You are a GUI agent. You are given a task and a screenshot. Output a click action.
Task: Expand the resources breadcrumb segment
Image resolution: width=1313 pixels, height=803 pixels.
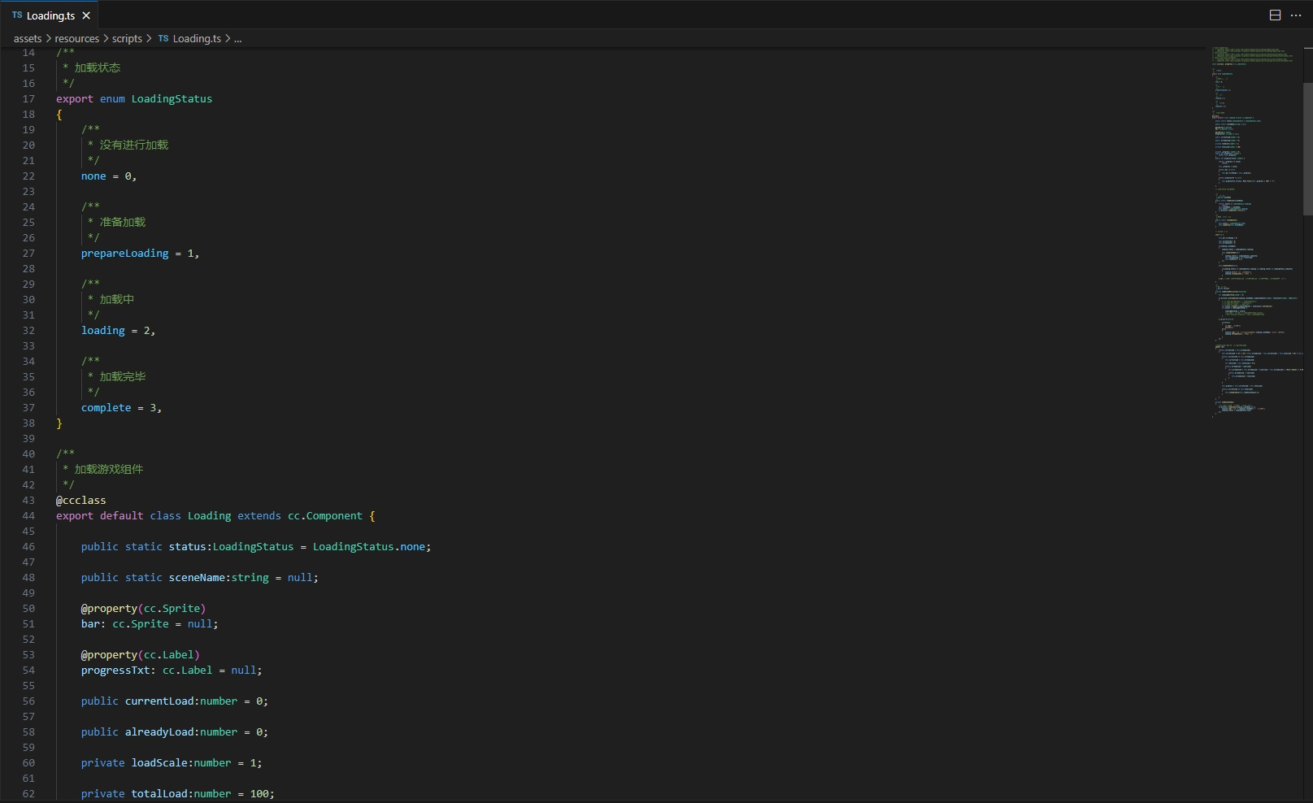(76, 38)
